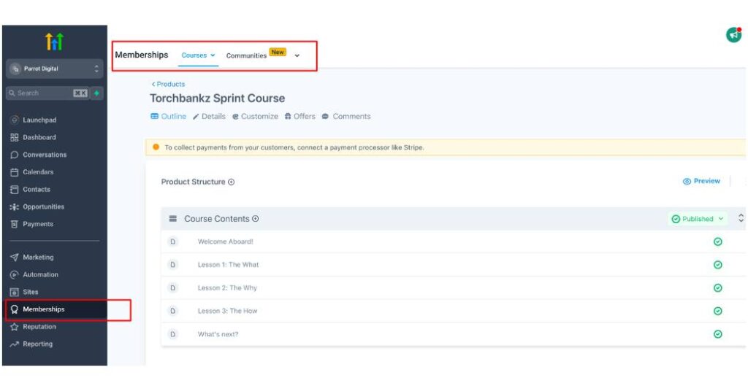The width and height of the screenshot is (748, 391).
Task: Click the document icon for What's next?
Action: 172,334
